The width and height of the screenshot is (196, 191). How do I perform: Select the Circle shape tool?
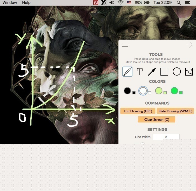(177, 72)
